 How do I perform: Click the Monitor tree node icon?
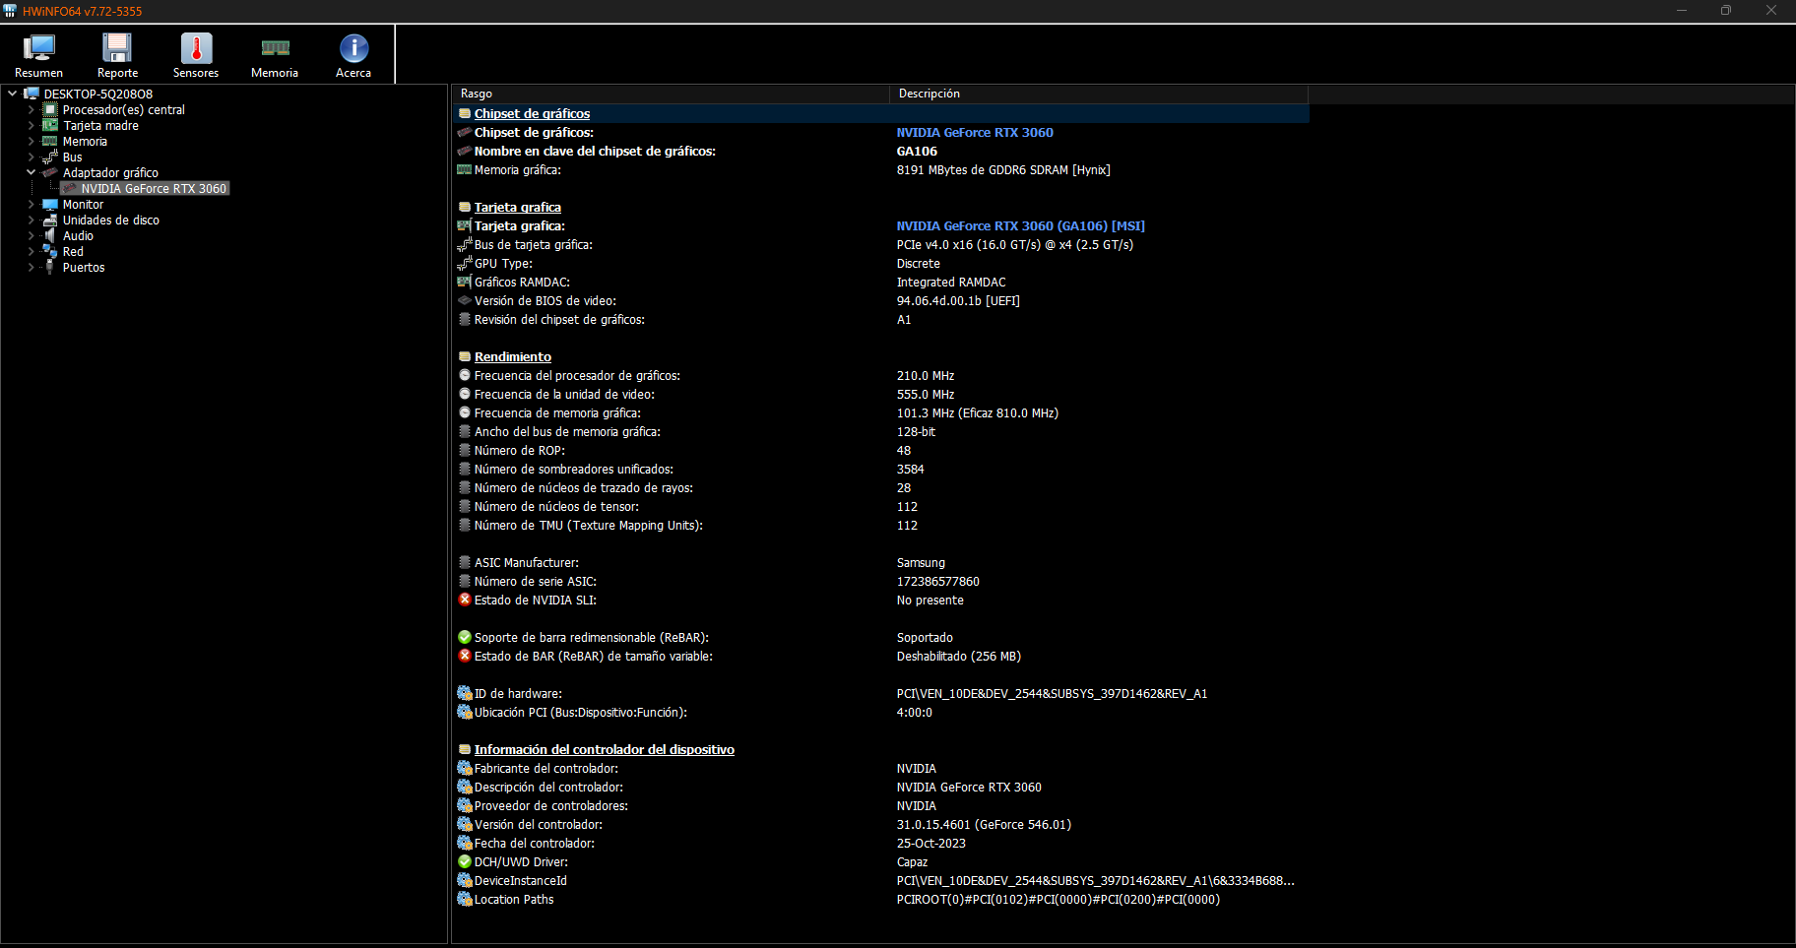pyautogui.click(x=50, y=205)
